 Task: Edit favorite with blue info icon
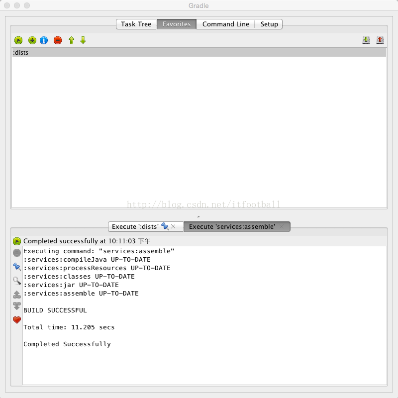[44, 40]
